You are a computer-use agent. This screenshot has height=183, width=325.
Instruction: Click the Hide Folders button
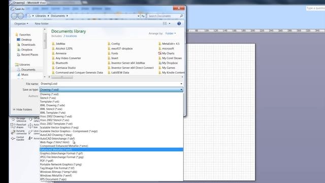22,109
